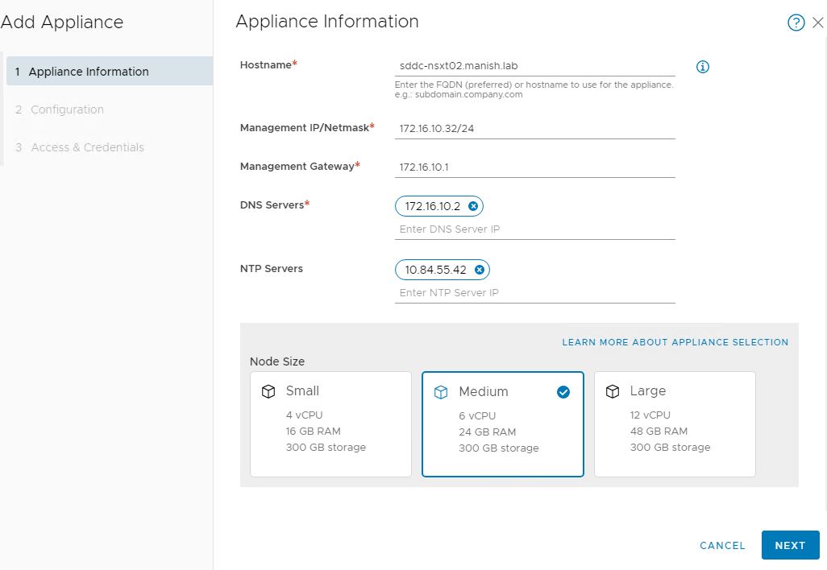Remove the 10.84.55.42 NTP server chip
The image size is (827, 570).
[x=480, y=270]
